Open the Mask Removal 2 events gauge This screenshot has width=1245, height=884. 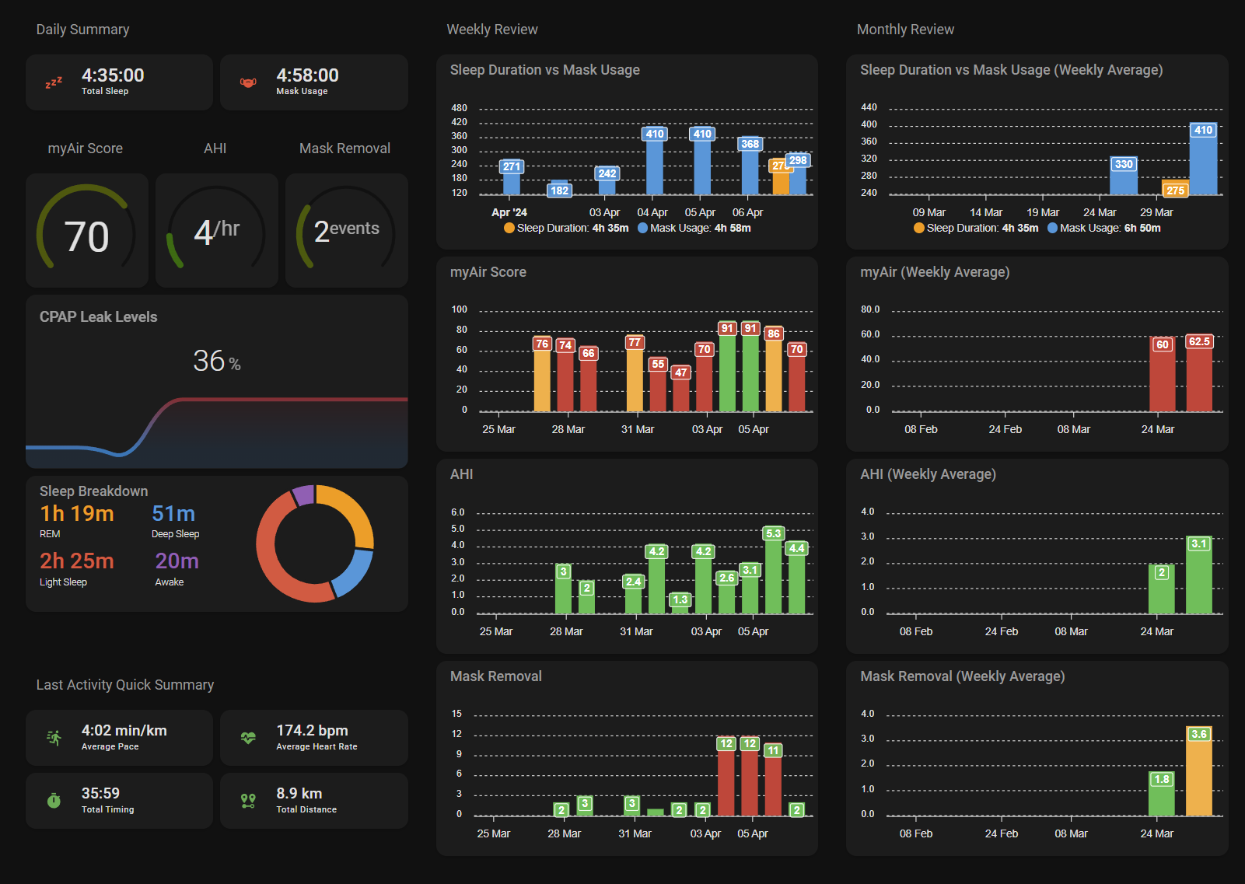pos(346,231)
